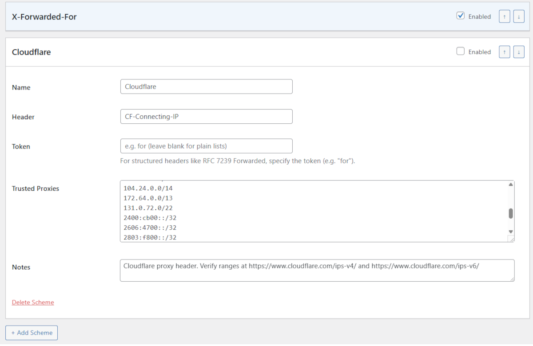Click the empty Token input field
The height and width of the screenshot is (346, 533).
[206, 145]
